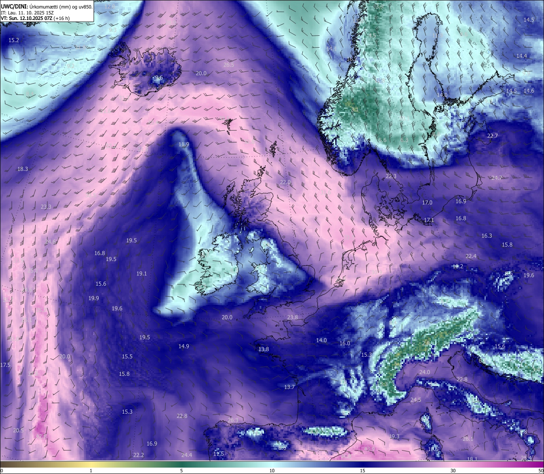The width and height of the screenshot is (544, 474).
Task: Click the 5 tick label on the color scale
Action: (181, 471)
